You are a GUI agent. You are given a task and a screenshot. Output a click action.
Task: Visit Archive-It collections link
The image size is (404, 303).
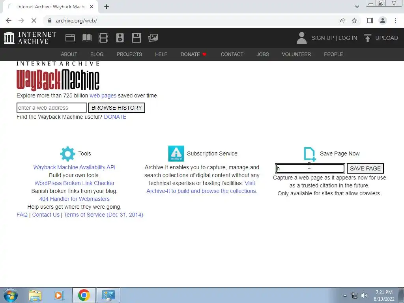click(x=202, y=191)
